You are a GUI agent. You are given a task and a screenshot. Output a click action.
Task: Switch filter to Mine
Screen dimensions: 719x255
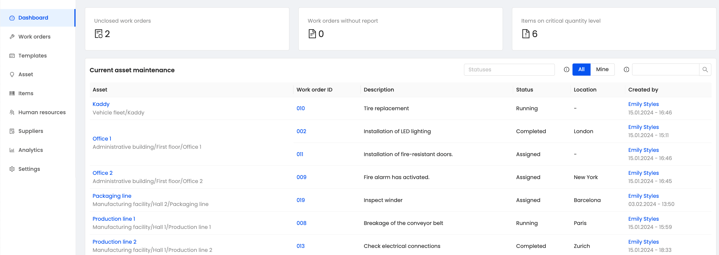602,70
